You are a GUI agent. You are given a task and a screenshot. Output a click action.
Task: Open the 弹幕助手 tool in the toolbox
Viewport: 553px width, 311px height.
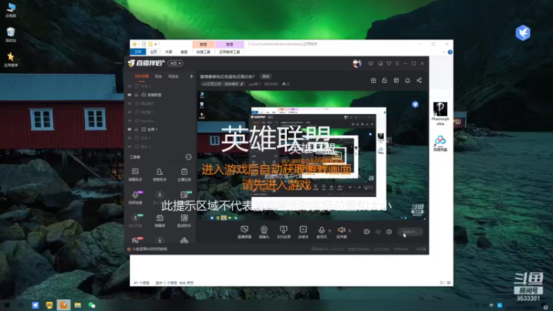135,175
